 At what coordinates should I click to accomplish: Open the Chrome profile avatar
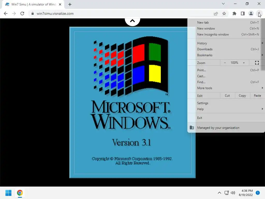(251, 13)
